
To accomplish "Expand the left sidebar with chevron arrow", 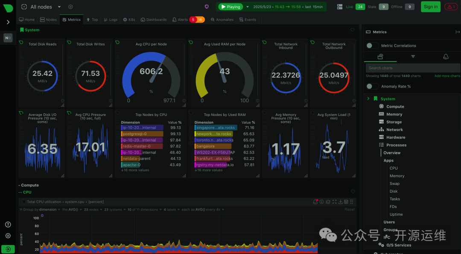I will pyautogui.click(x=8, y=22).
